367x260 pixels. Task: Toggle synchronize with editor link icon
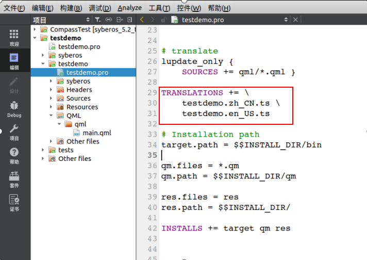point(109,20)
